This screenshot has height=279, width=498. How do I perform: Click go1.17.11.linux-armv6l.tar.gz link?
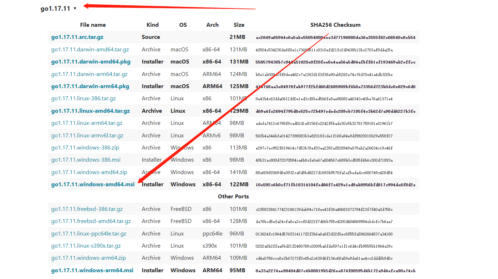point(87,136)
